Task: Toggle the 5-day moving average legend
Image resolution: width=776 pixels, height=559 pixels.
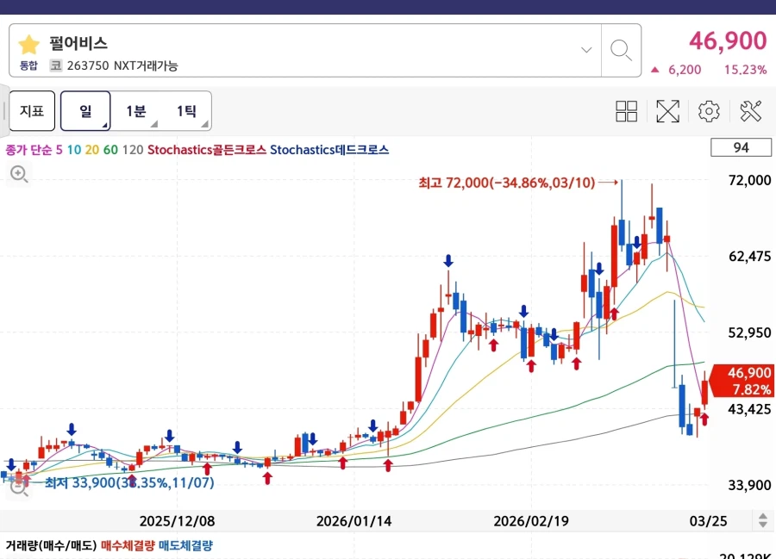Action: (x=58, y=147)
